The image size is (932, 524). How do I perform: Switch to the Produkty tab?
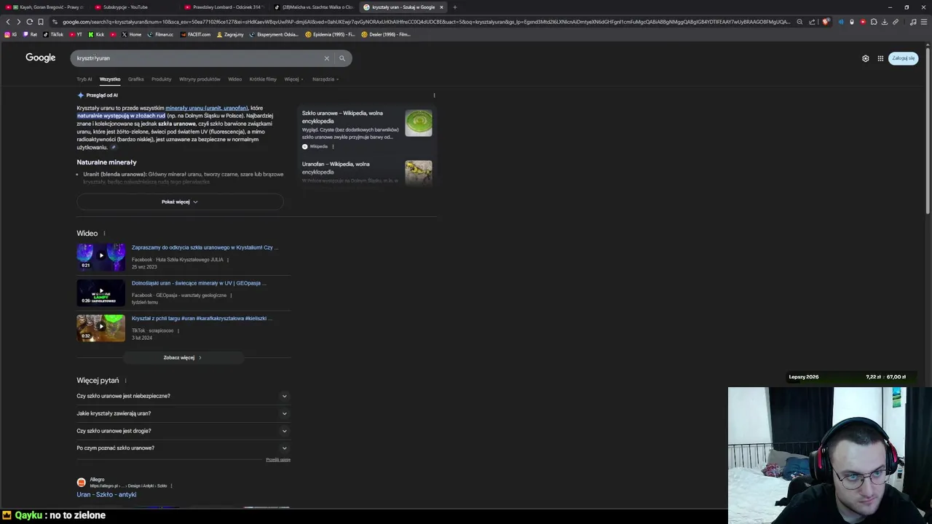(162, 79)
